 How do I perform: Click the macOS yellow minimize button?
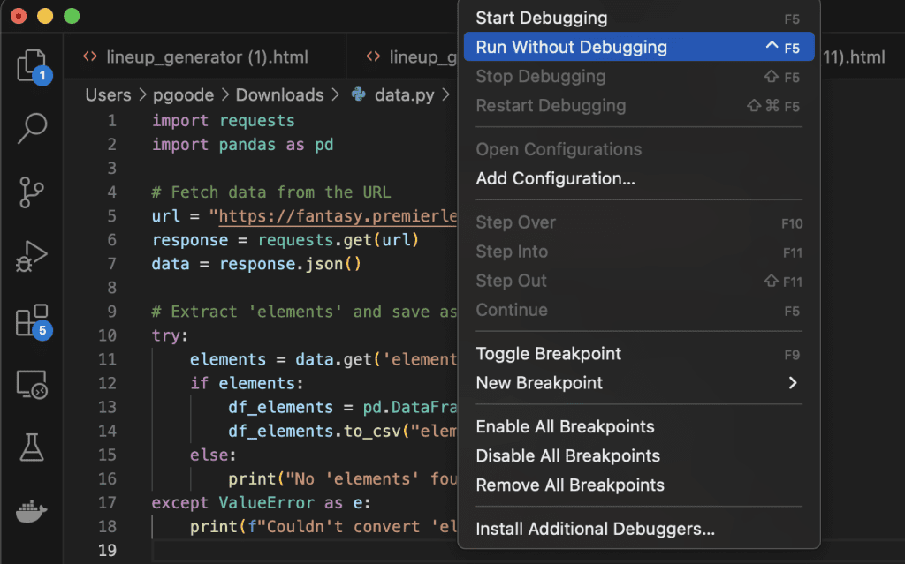tap(45, 16)
